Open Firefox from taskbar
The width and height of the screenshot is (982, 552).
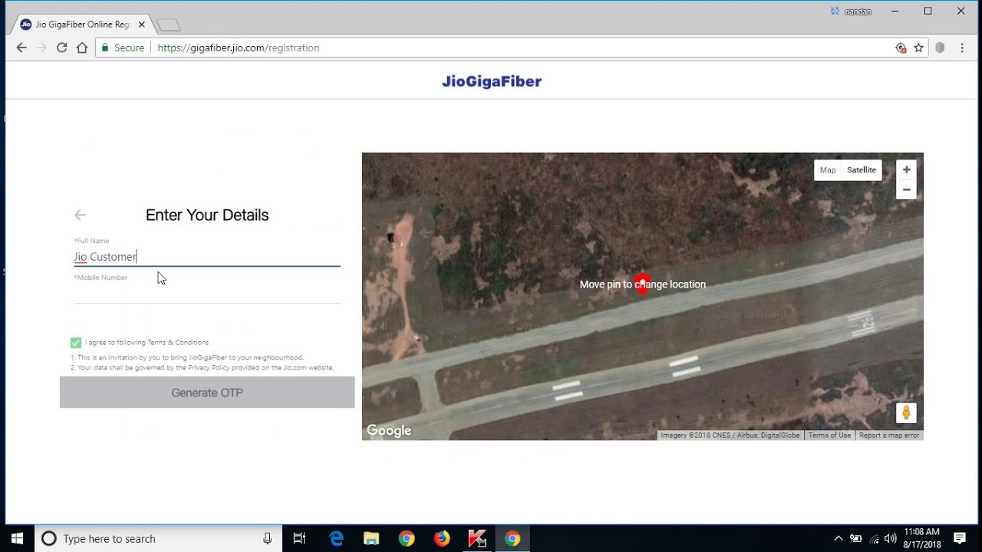pyautogui.click(x=442, y=538)
